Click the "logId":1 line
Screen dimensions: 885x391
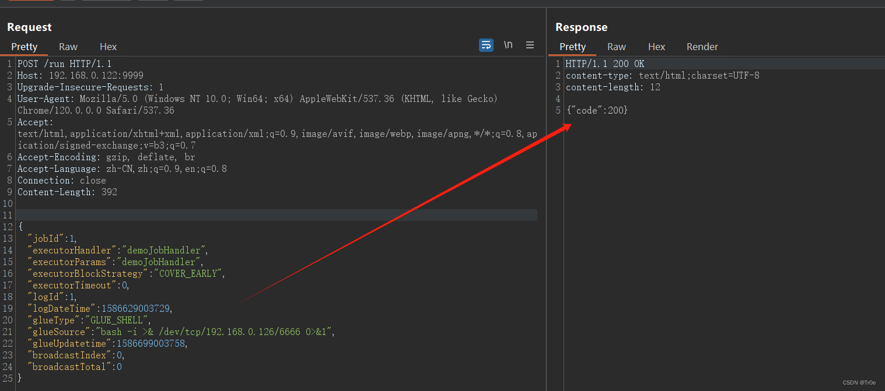[52, 297]
